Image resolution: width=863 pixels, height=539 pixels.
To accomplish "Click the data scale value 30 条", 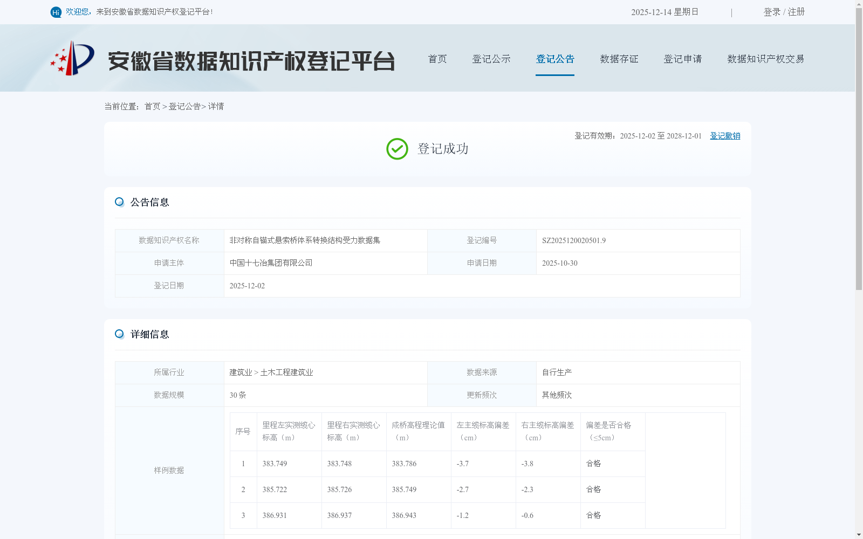I will point(238,395).
